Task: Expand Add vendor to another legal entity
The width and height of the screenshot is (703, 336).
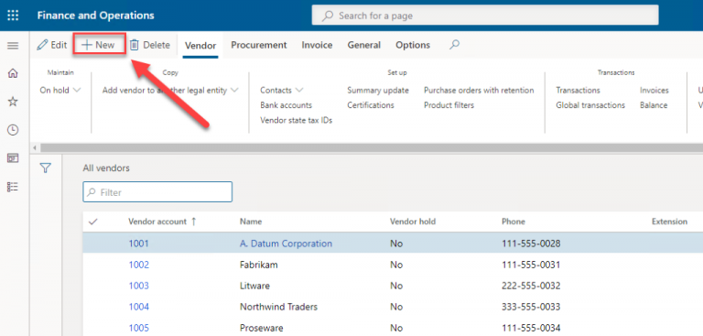Action: point(170,90)
